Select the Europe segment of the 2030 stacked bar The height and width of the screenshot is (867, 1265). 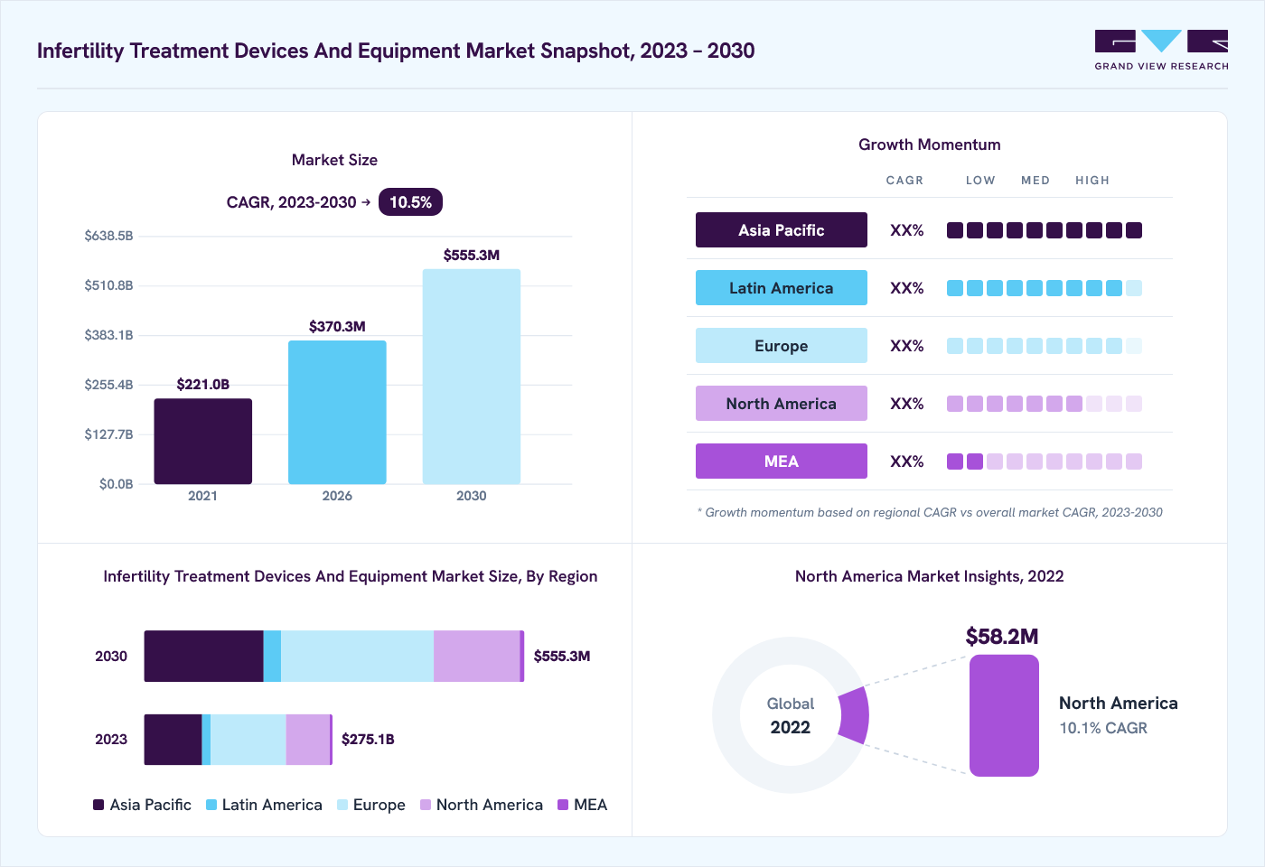[x=357, y=657]
